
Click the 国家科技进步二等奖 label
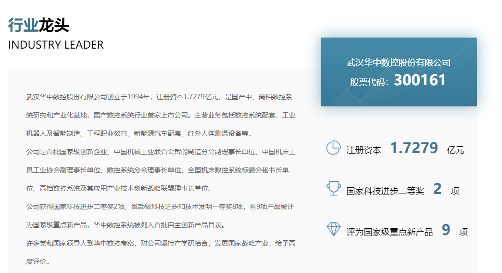385,191
